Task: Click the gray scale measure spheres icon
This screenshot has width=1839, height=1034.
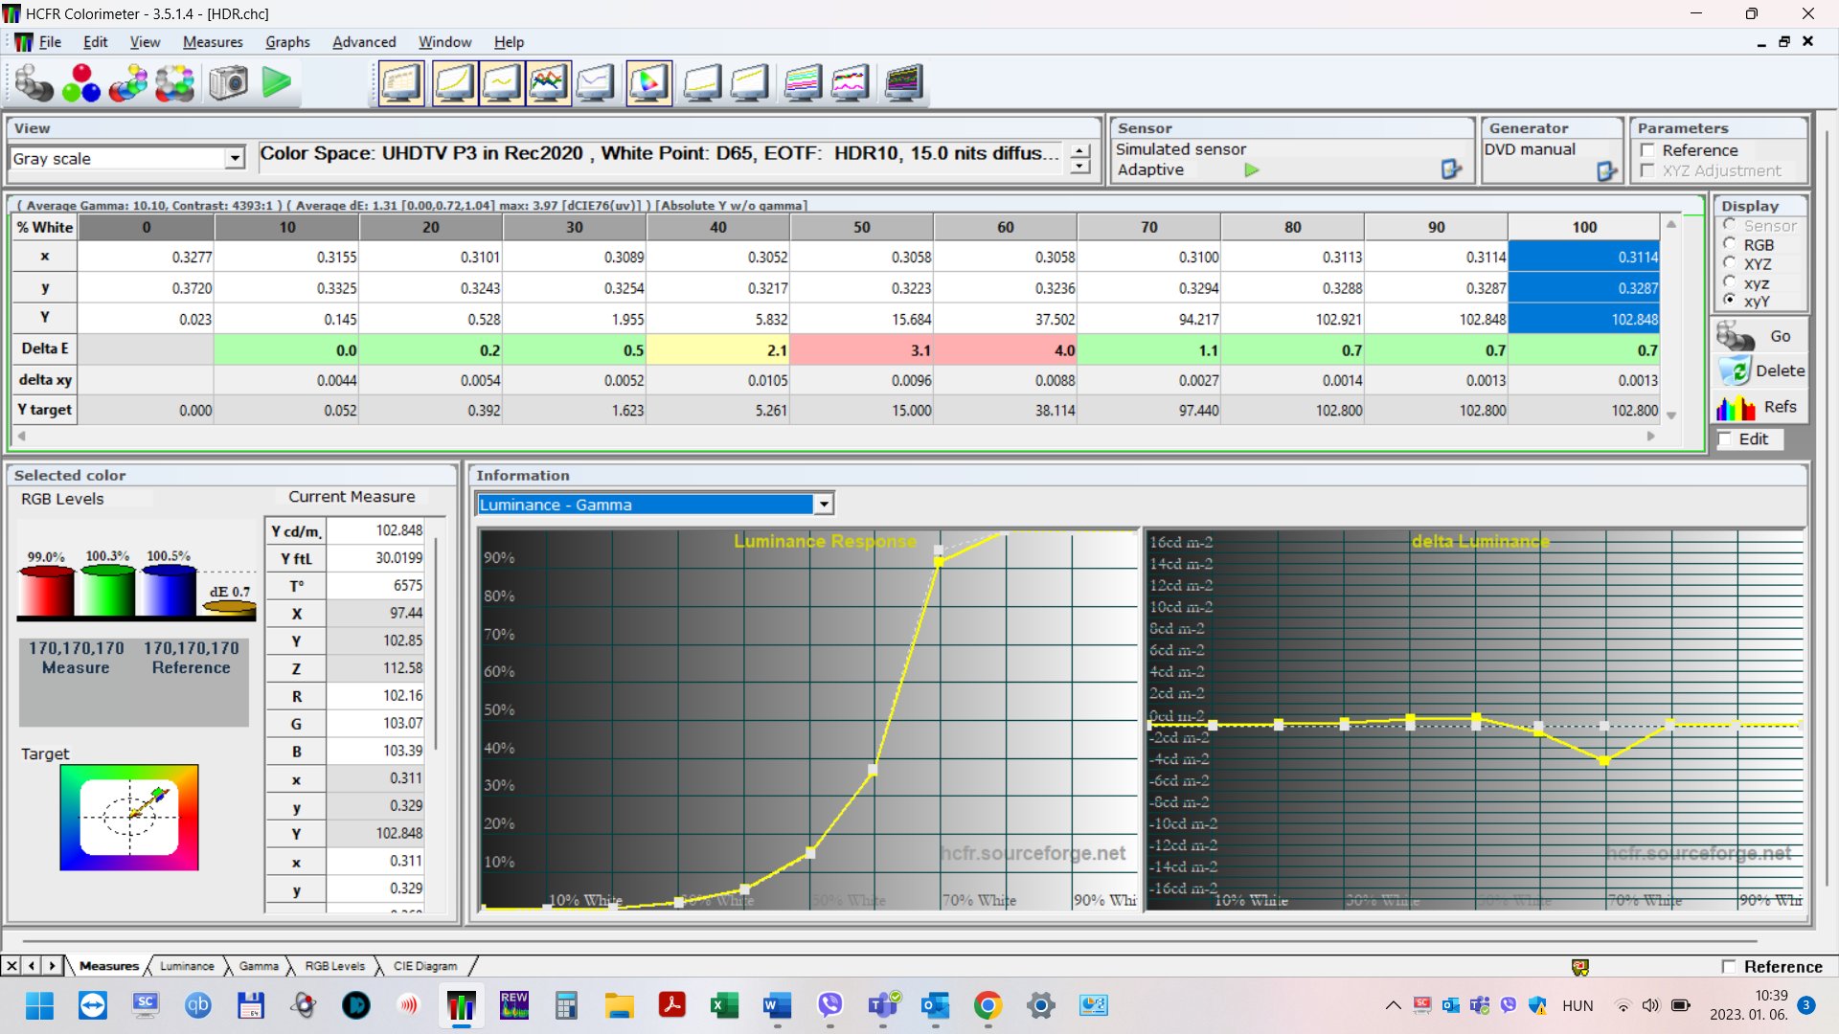Action: coord(34,83)
